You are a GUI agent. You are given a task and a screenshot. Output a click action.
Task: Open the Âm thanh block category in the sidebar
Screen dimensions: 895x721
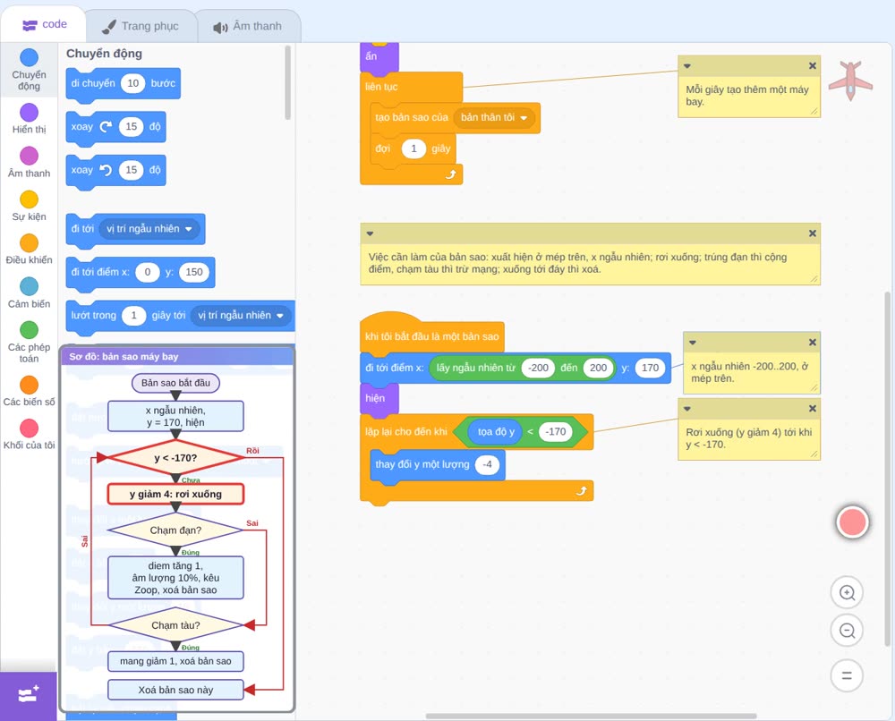(30, 163)
